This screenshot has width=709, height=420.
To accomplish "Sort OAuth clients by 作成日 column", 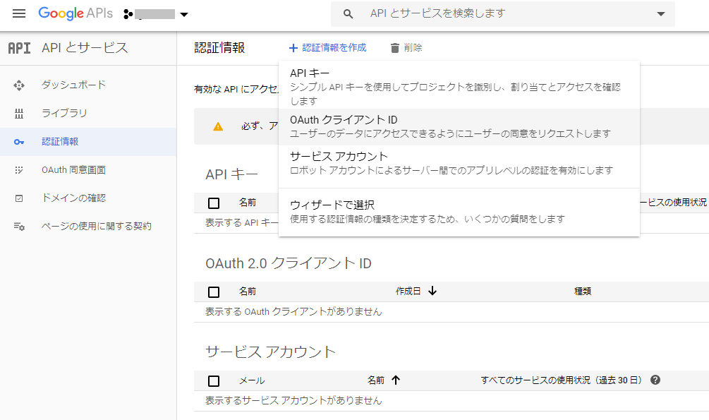I will (408, 291).
